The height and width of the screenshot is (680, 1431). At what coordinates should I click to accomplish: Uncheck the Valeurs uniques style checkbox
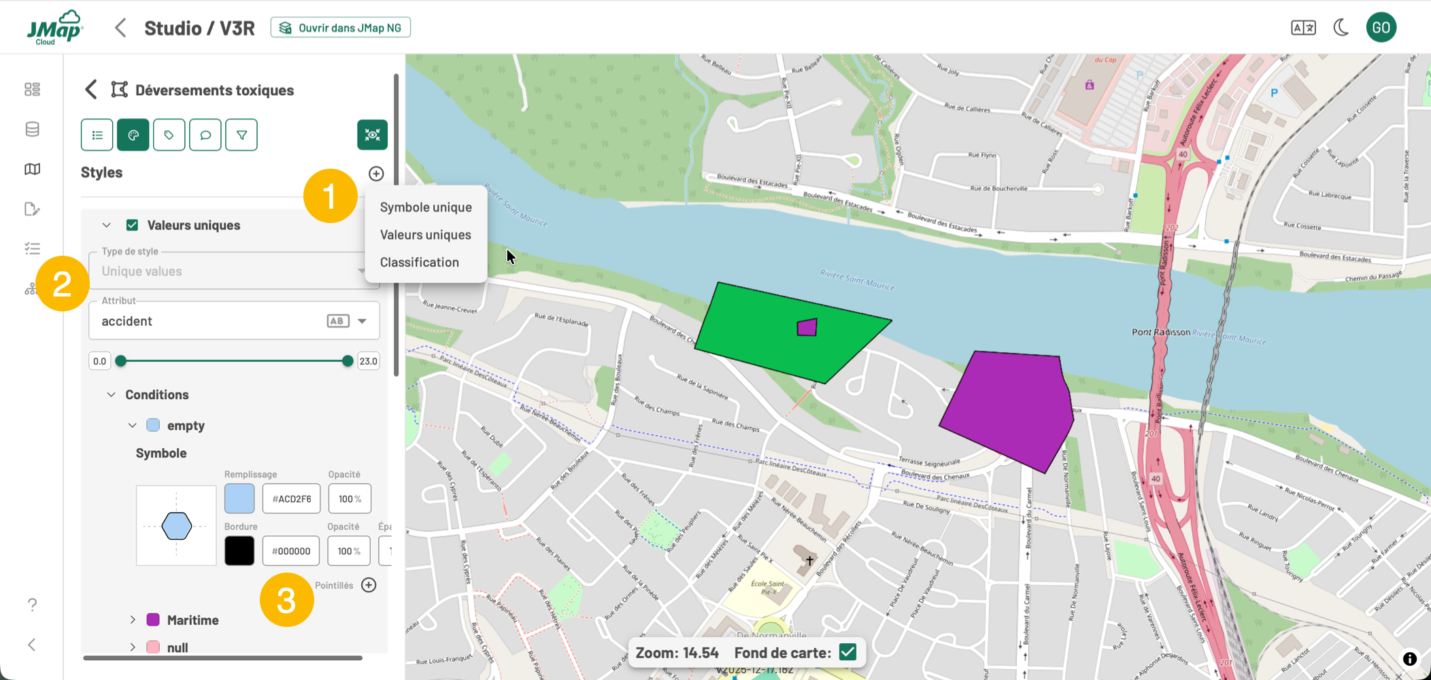click(133, 225)
